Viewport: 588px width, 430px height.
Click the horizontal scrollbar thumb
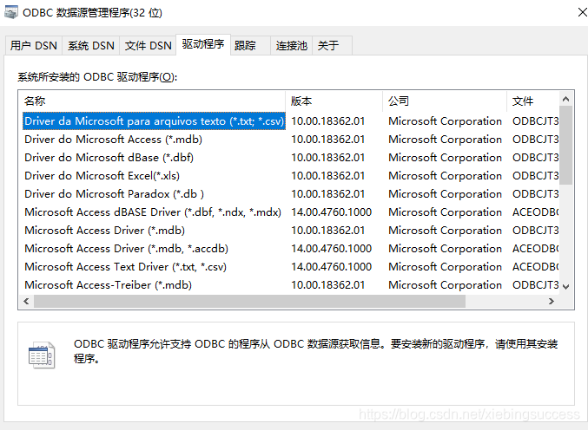point(250,302)
